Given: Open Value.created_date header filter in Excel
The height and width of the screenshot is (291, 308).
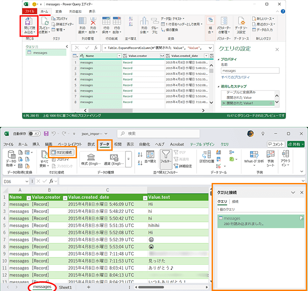Looking at the screenshot, I should (145, 198).
